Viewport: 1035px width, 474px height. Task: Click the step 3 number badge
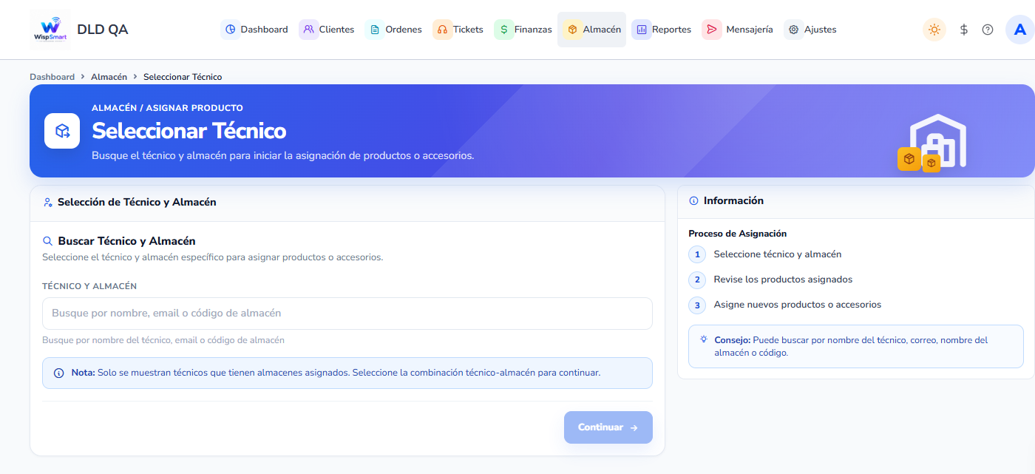coord(697,305)
